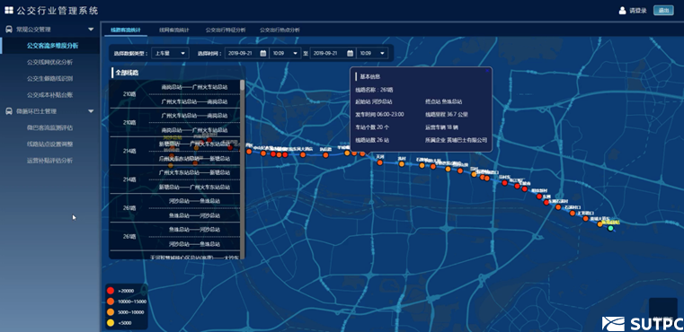The height and width of the screenshot is (332, 684).
Task: Click the grid logo beside 公交行业管理系统
Action: 9,11
